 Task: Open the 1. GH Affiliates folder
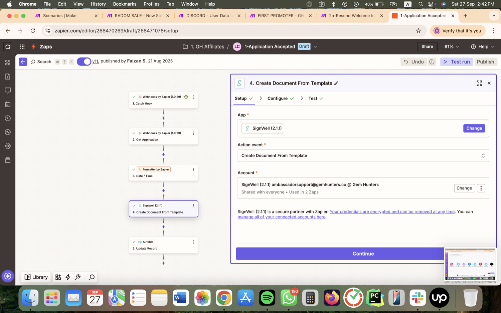click(203, 47)
